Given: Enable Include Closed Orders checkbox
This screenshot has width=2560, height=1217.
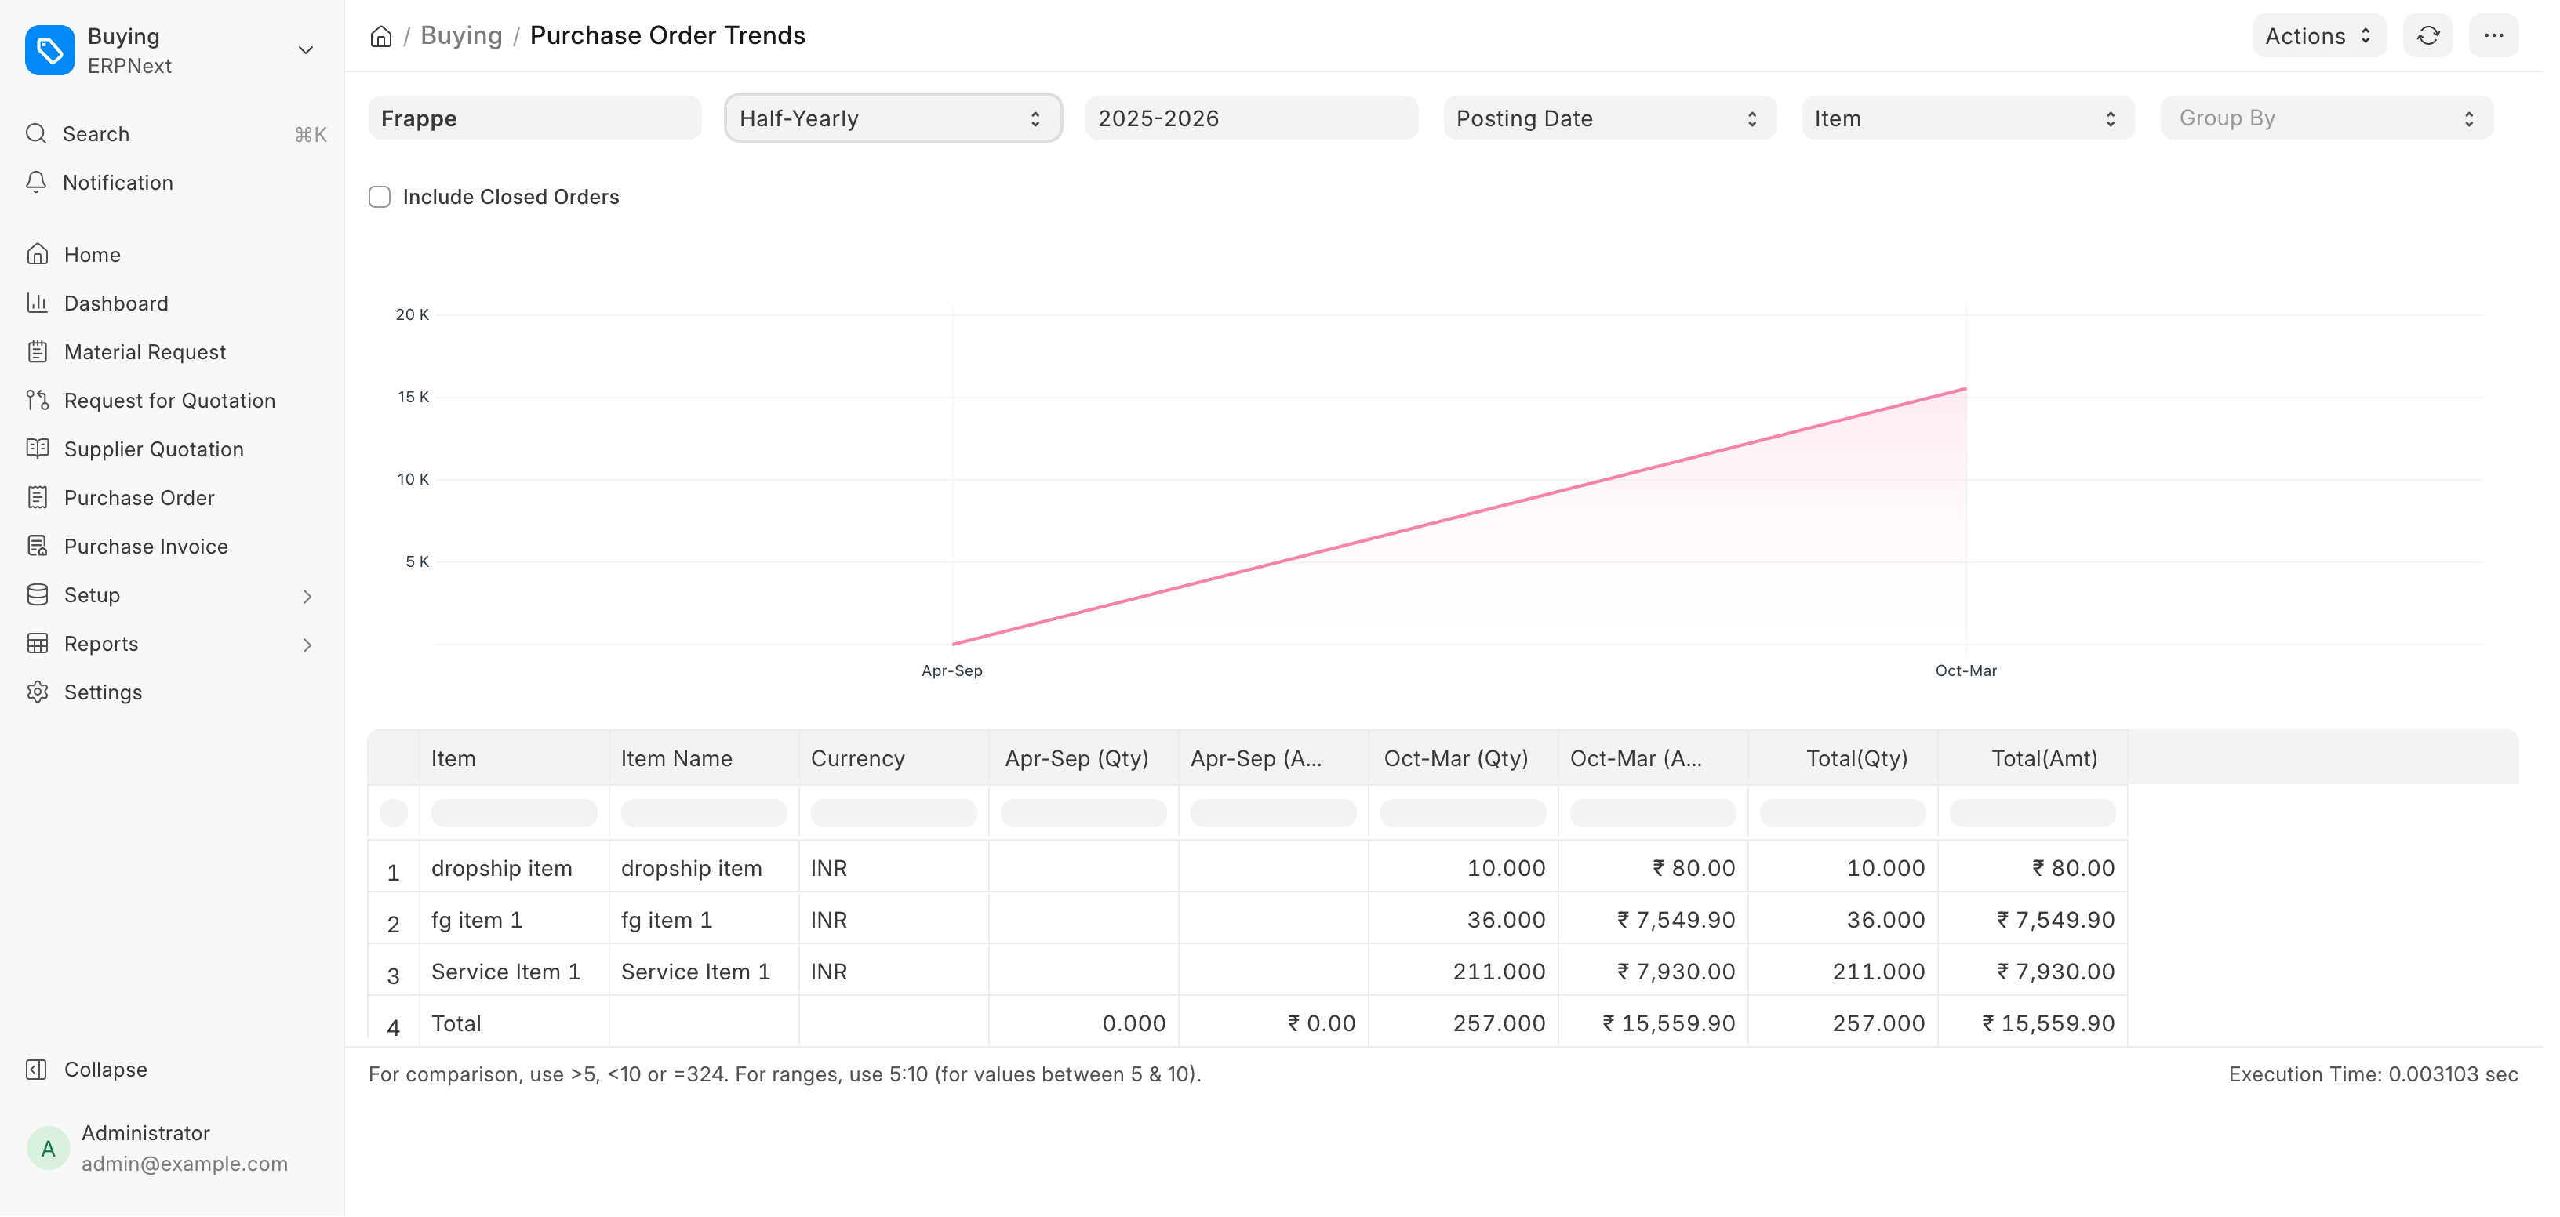Looking at the screenshot, I should (x=380, y=197).
